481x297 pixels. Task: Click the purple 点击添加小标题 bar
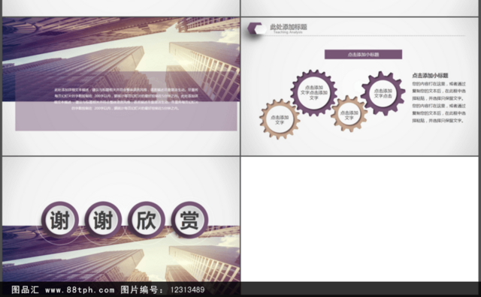pos(363,55)
